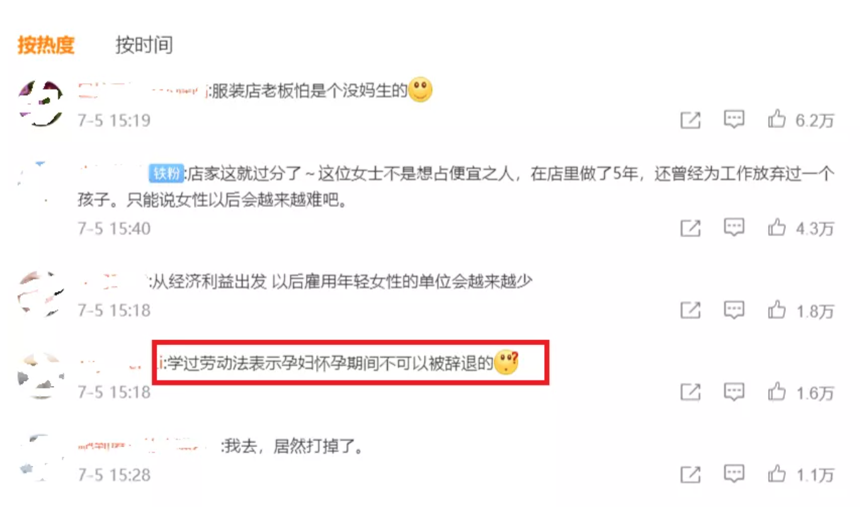Viewport: 864px width, 510px height.
Task: Open avatar of the first commenter
Action: (x=41, y=103)
